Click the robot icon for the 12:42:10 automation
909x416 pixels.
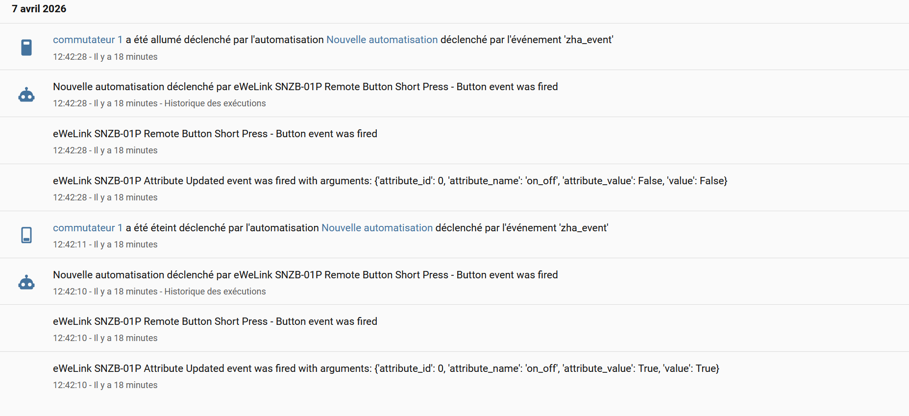[x=26, y=283]
